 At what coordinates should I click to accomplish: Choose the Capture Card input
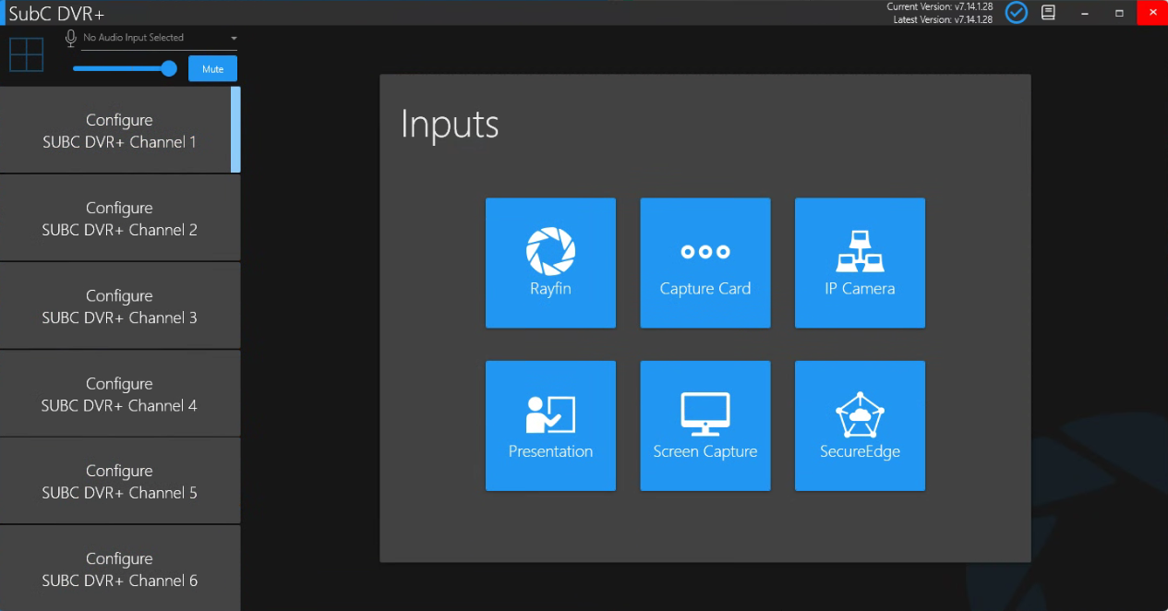[705, 262]
